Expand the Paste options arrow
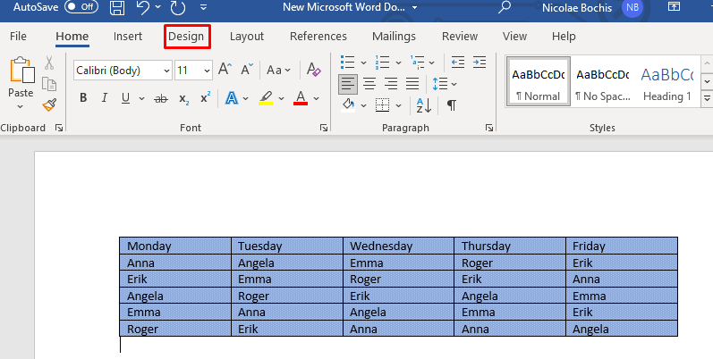This screenshot has width=713, height=359. [21, 106]
